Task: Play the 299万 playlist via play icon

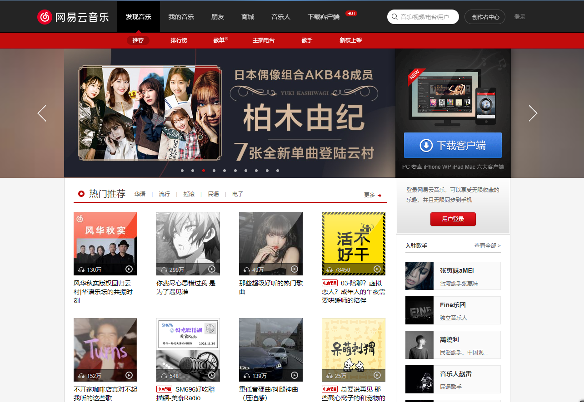Action: pos(212,269)
